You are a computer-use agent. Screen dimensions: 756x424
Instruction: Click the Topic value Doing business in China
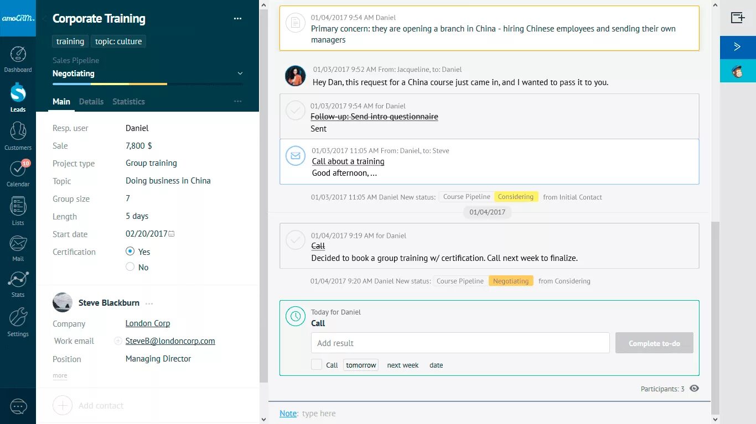pos(168,181)
